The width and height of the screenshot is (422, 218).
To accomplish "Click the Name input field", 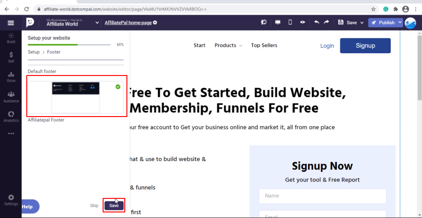I will (322, 196).
